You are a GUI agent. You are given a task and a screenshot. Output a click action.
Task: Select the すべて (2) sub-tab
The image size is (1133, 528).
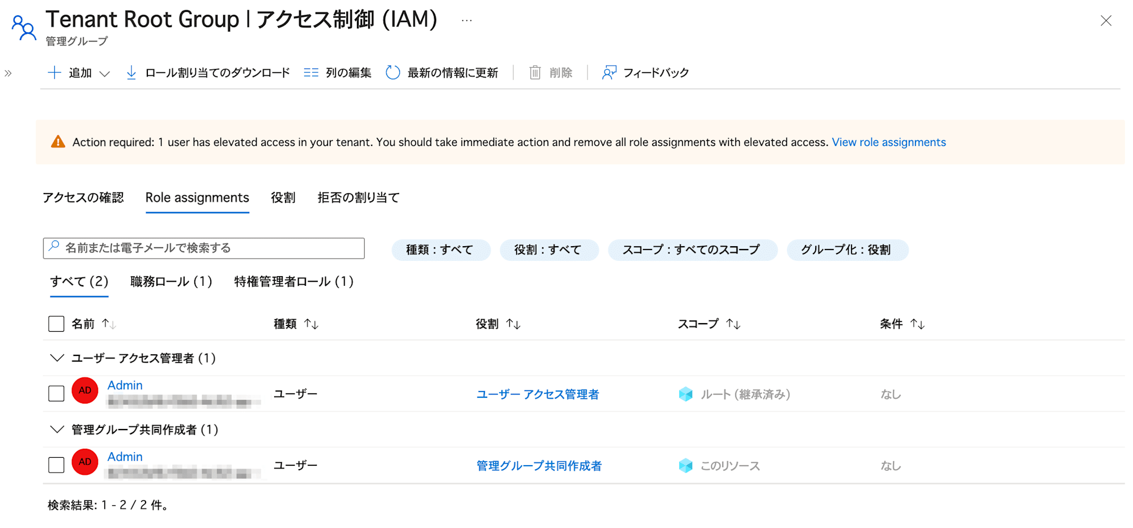(x=79, y=281)
